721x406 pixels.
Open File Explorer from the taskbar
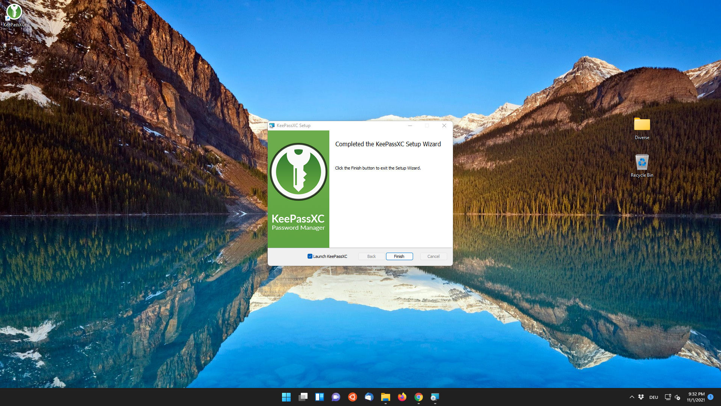386,397
